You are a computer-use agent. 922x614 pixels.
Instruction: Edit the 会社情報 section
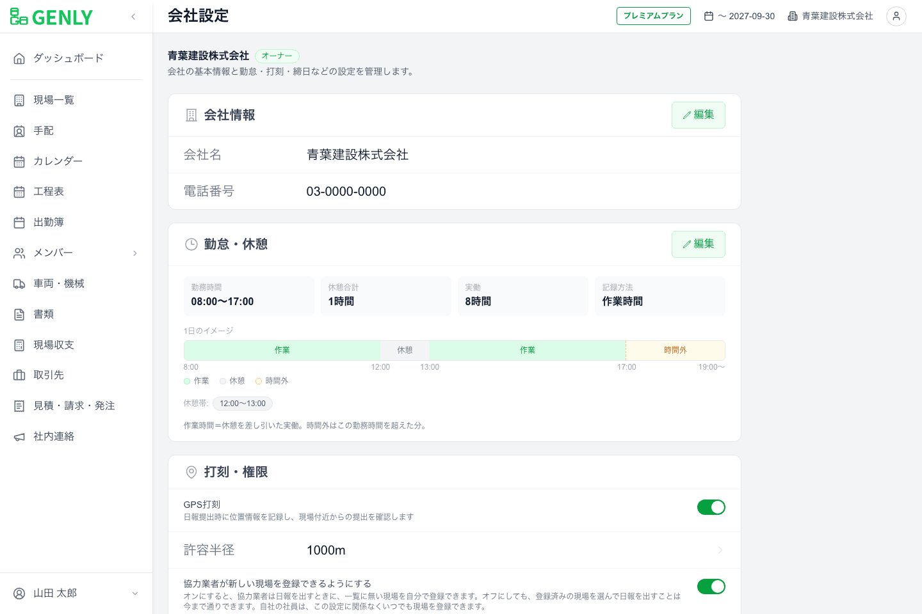(699, 115)
